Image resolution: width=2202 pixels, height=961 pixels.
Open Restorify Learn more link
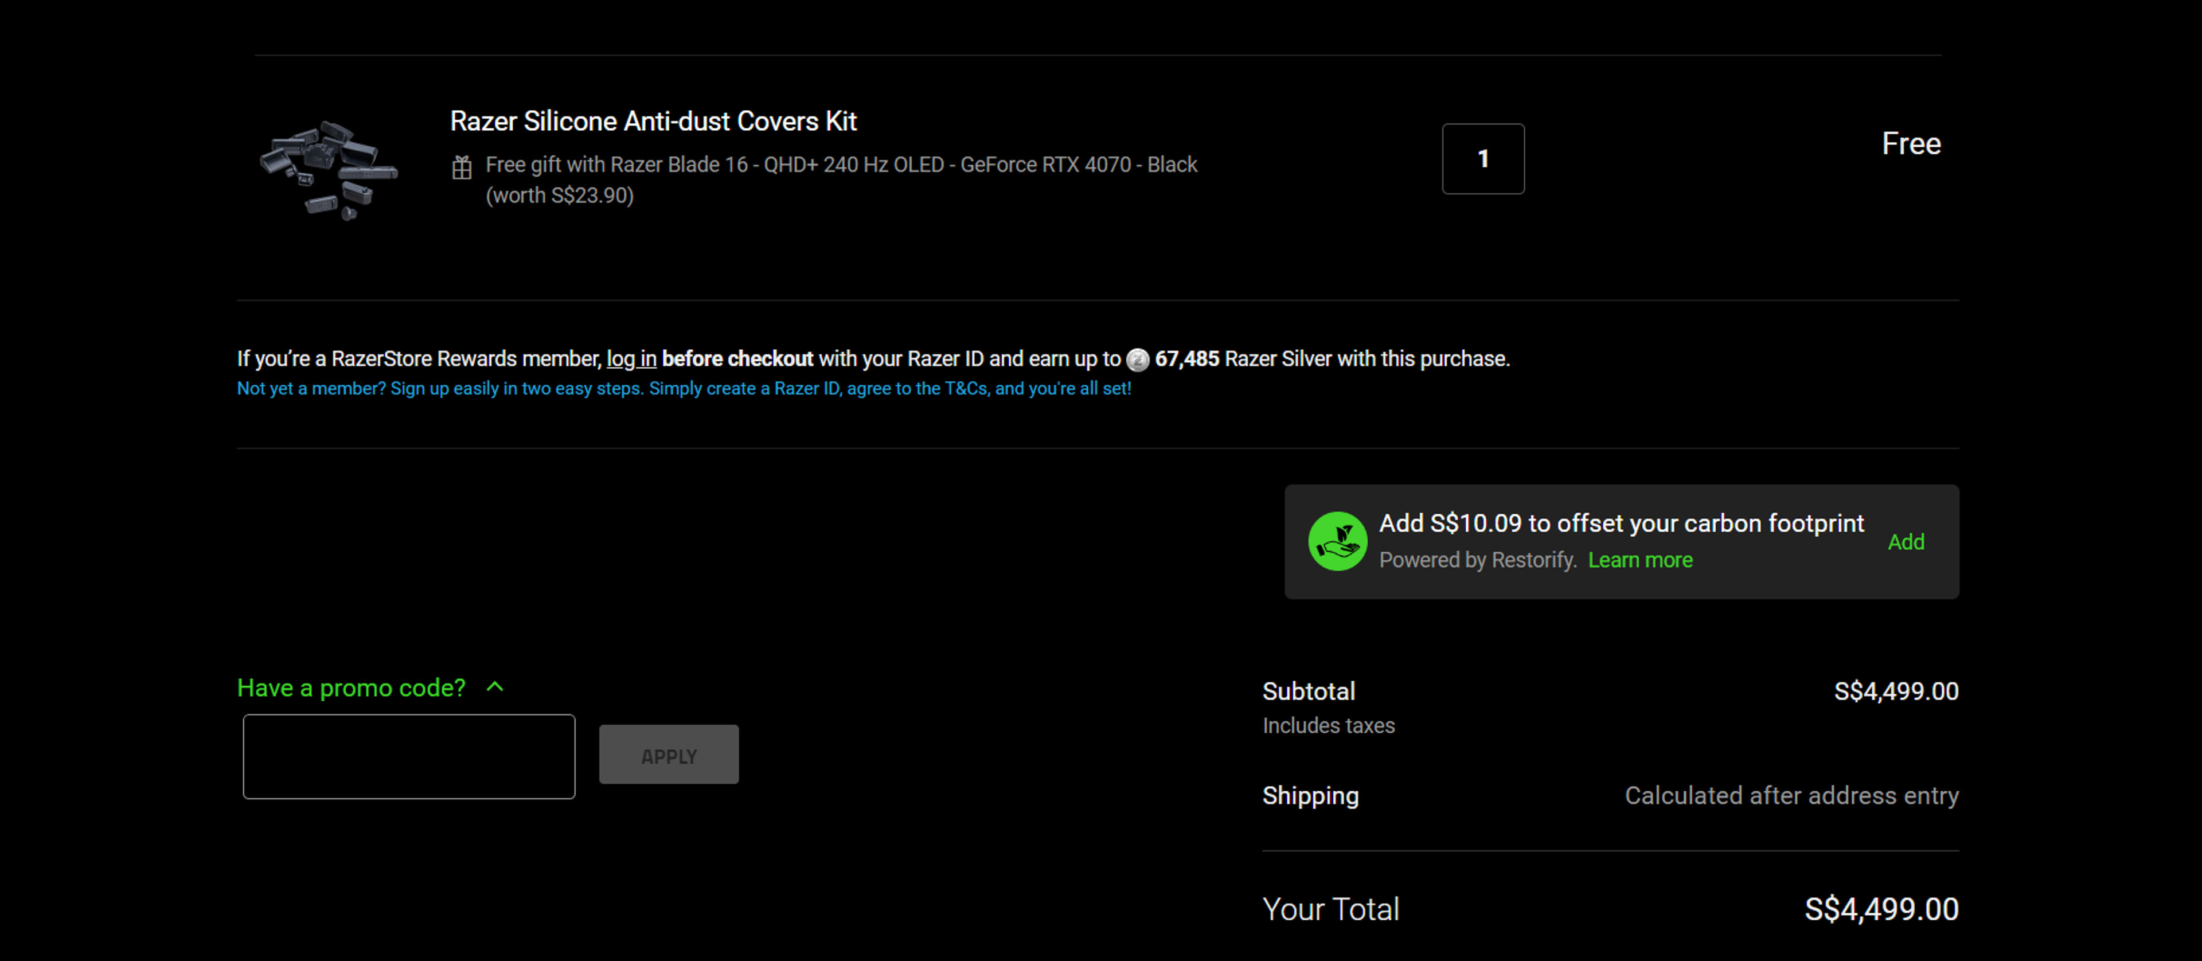point(1639,560)
